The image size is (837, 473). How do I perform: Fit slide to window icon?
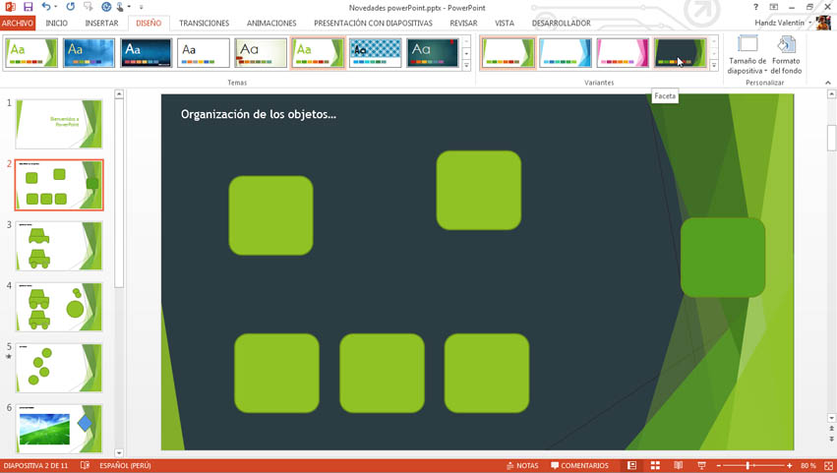[x=828, y=465]
